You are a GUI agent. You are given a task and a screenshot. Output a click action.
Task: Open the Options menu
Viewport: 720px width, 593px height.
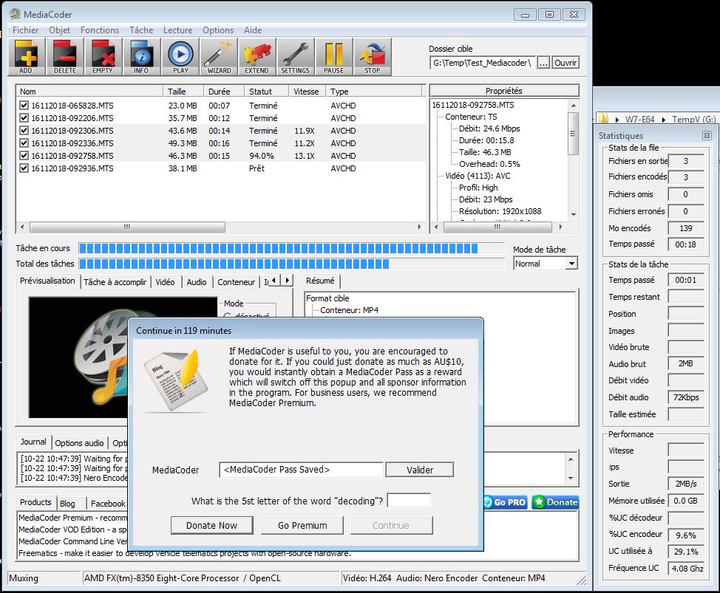click(x=218, y=30)
